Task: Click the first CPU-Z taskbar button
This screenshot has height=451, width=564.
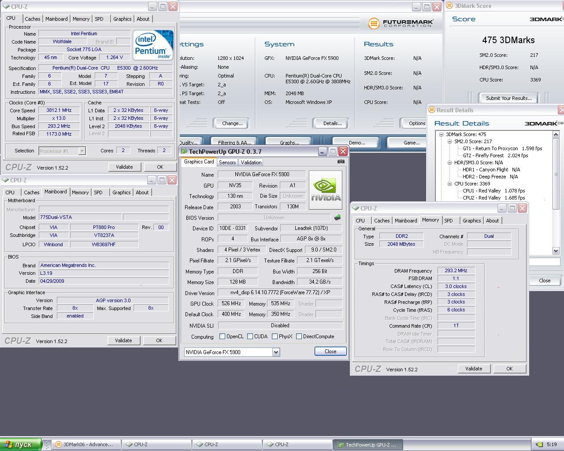Action: (156, 444)
